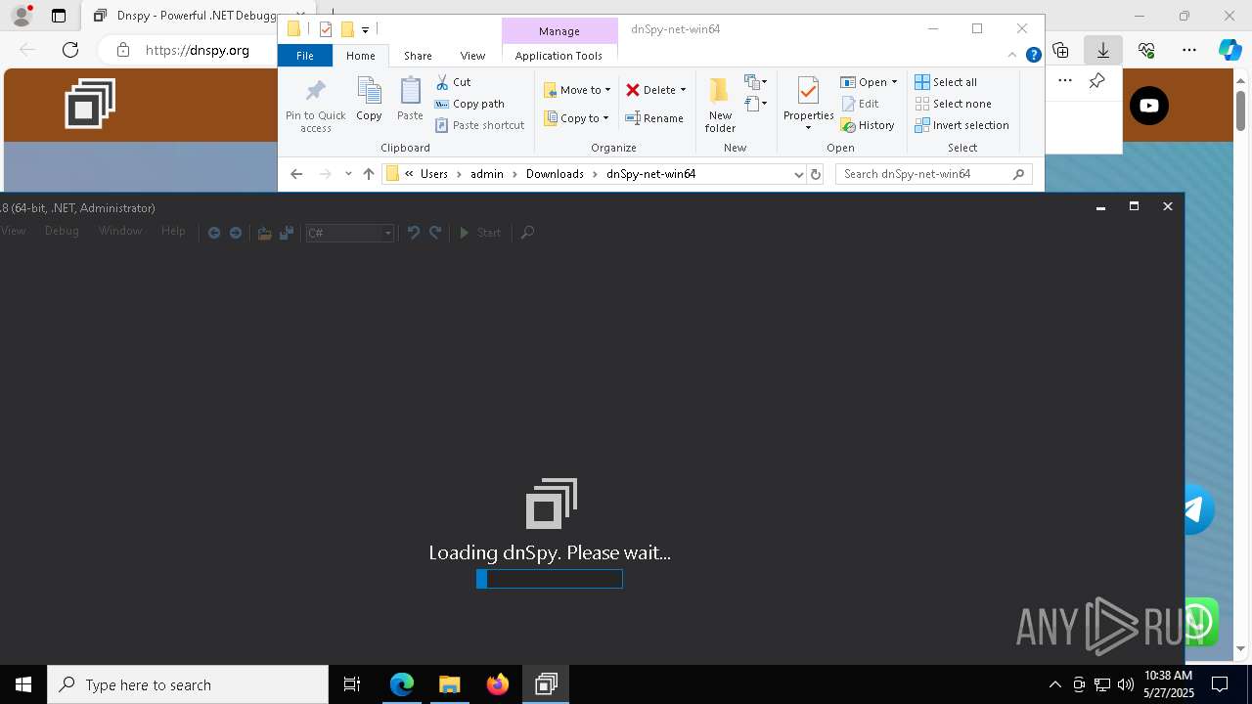1252x704 pixels.
Task: Open the Debug menu in dnSpy
Action: [62, 231]
